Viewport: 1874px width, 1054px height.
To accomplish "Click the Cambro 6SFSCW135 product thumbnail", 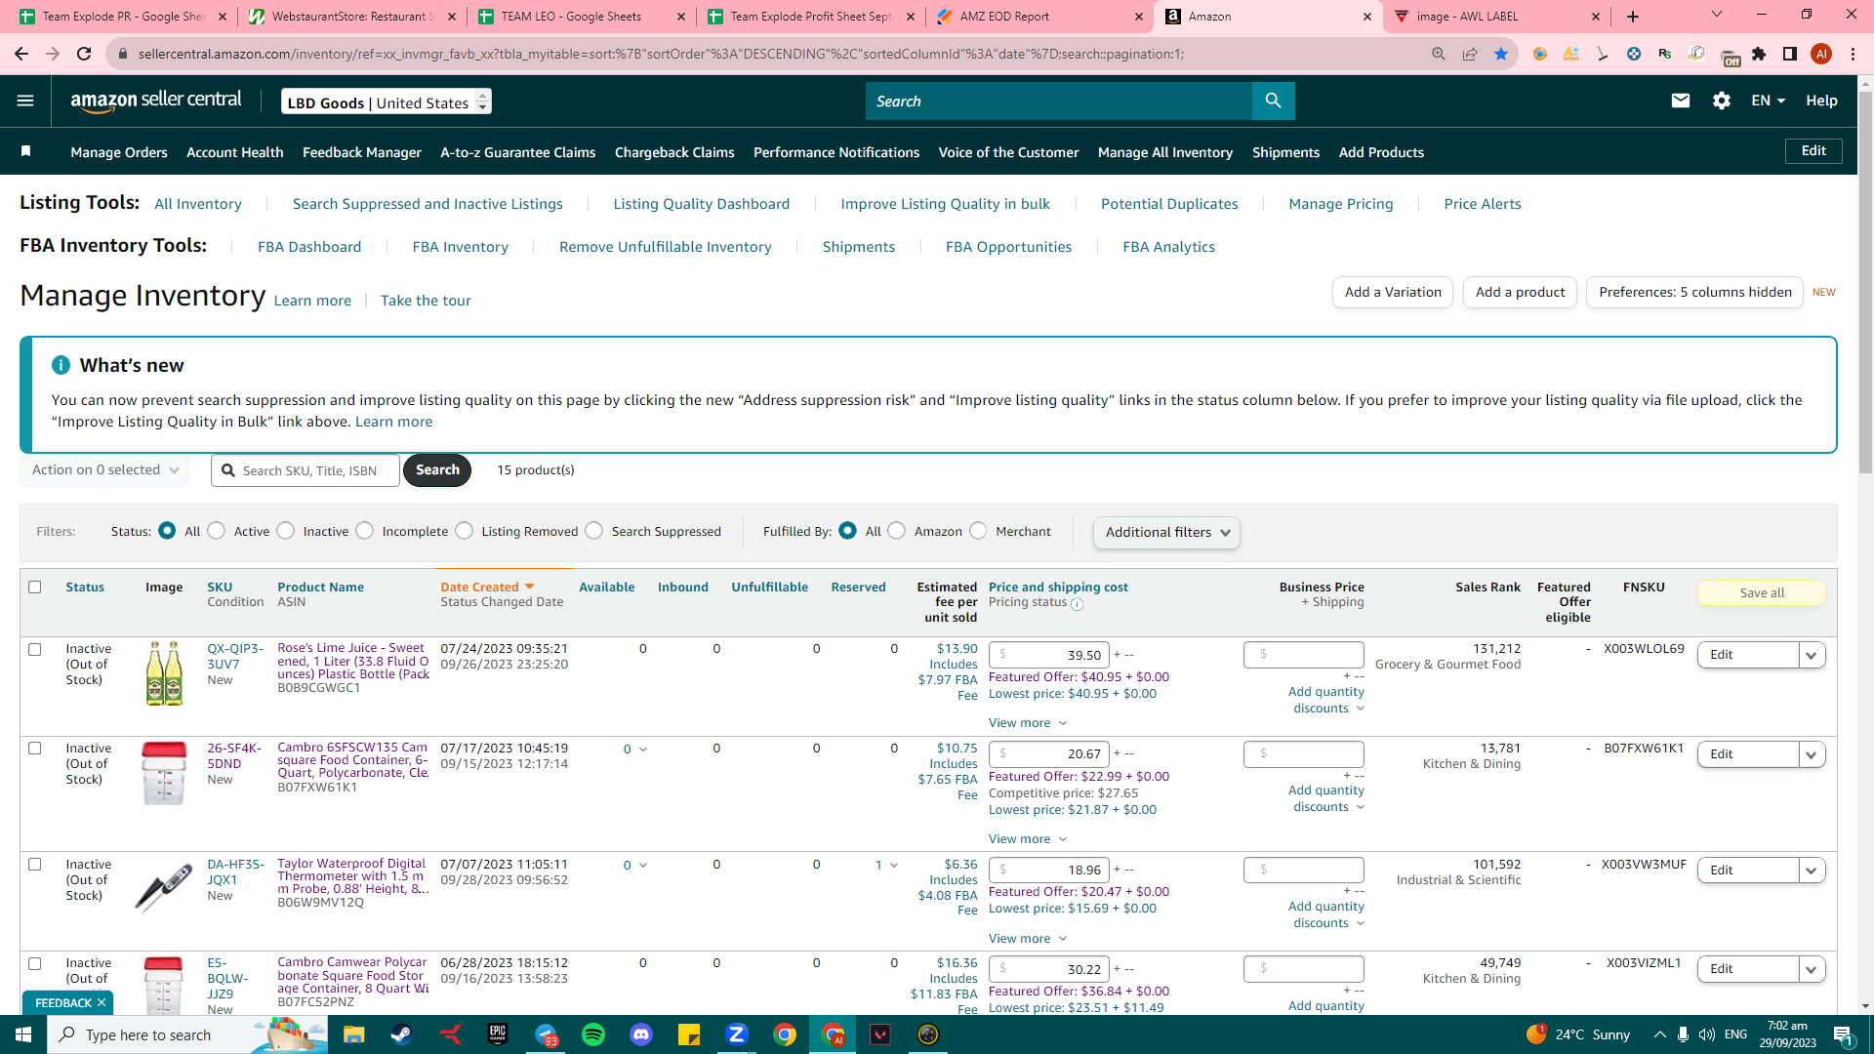I will point(163,773).
